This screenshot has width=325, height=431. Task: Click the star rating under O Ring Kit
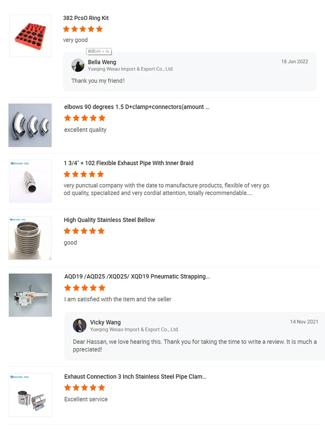pos(83,29)
